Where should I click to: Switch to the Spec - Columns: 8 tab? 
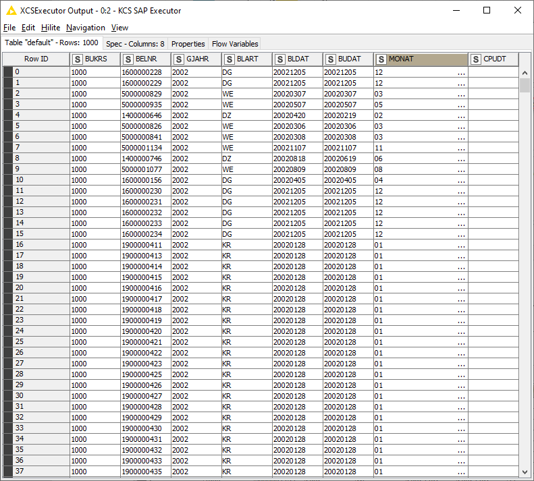click(x=135, y=44)
